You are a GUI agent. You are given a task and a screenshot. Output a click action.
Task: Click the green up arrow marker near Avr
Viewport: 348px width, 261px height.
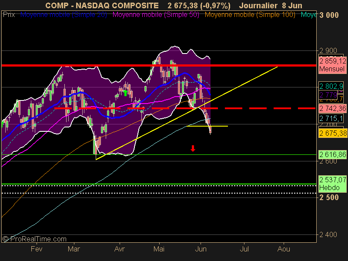click(125, 93)
